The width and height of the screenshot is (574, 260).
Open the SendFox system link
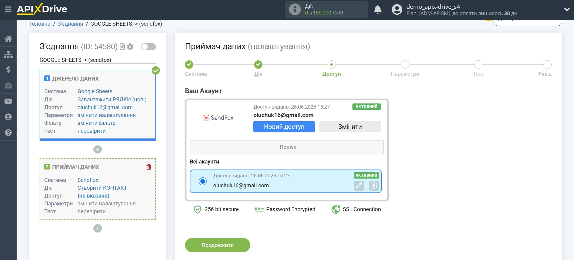[88, 180]
